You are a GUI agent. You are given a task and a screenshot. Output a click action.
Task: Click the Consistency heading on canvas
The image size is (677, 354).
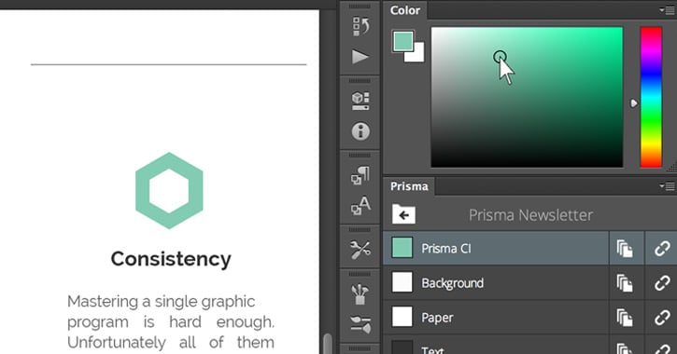[x=171, y=259]
